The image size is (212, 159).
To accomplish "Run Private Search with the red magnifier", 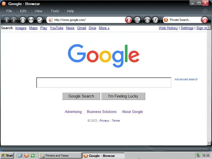I will 204,20.
